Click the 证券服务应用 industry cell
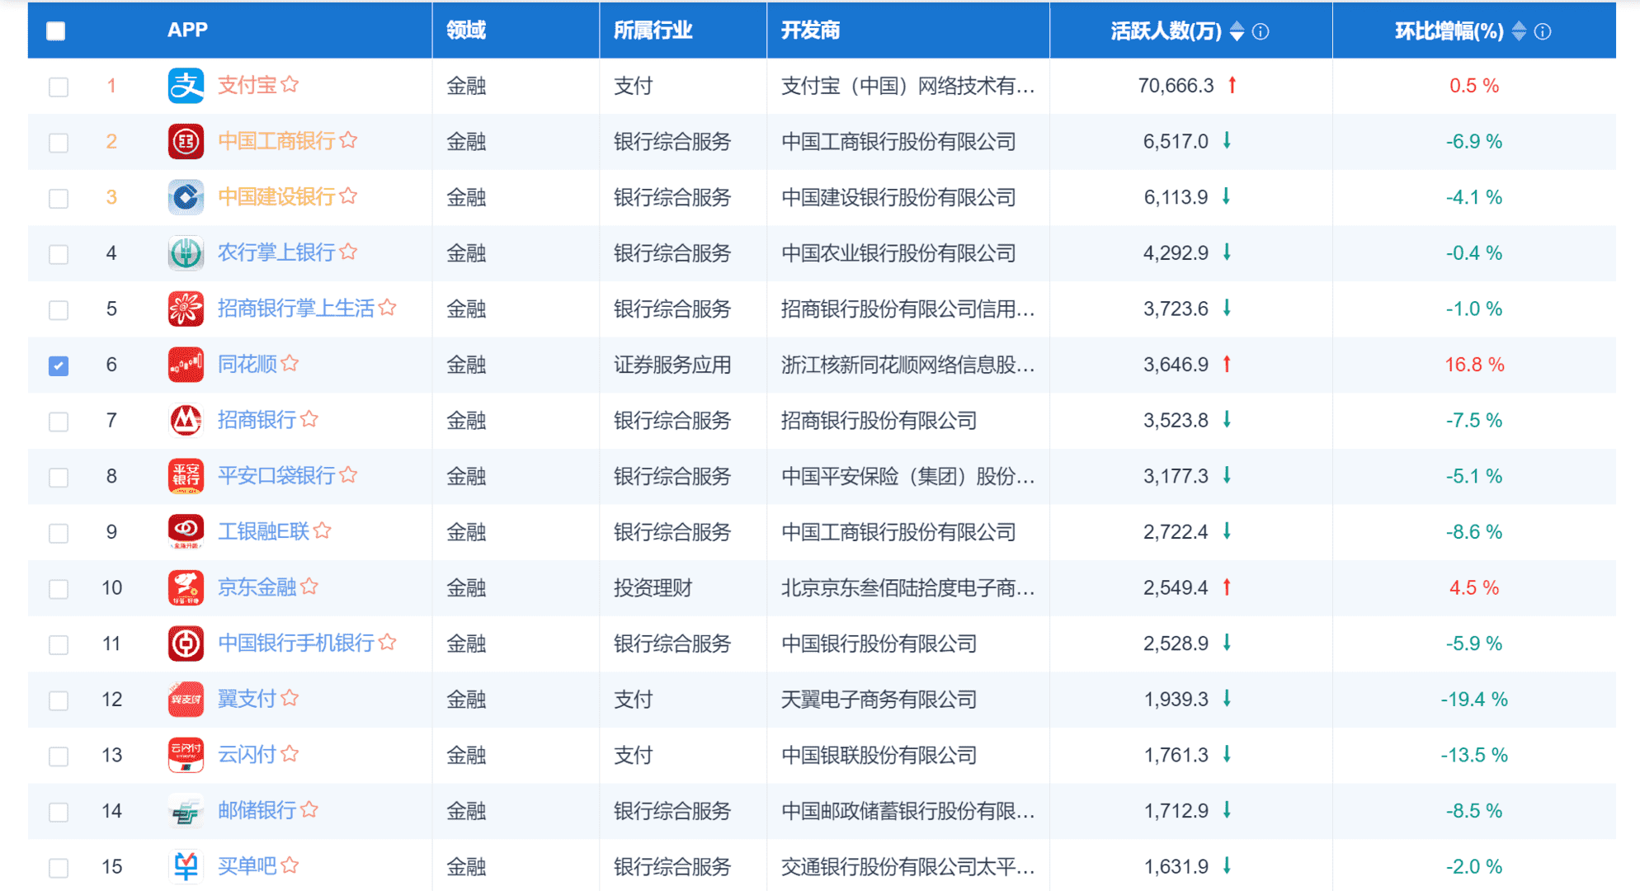The image size is (1640, 891). [672, 365]
